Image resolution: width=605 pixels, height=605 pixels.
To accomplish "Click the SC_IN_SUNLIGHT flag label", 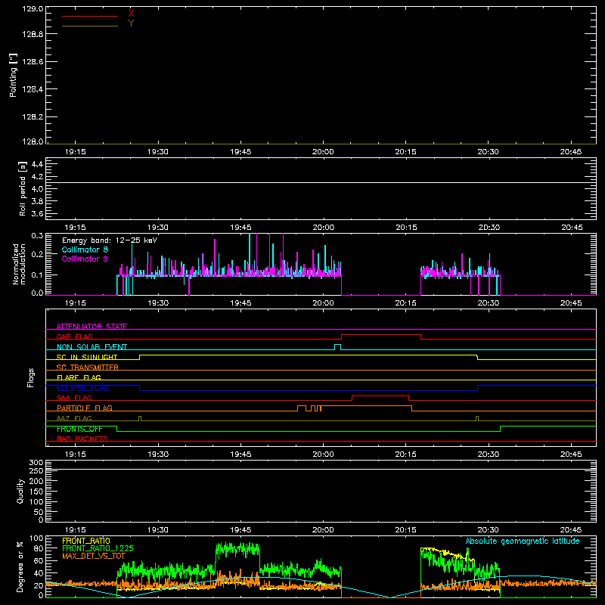I will [x=87, y=357].
